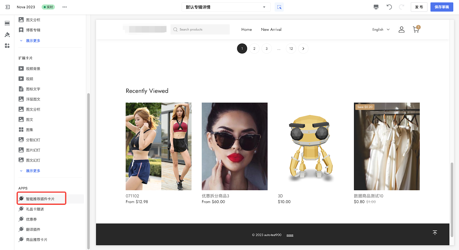This screenshot has height=250, width=459.
Task: Open the 数据商品测试10 dresses product image
Action: click(387, 146)
